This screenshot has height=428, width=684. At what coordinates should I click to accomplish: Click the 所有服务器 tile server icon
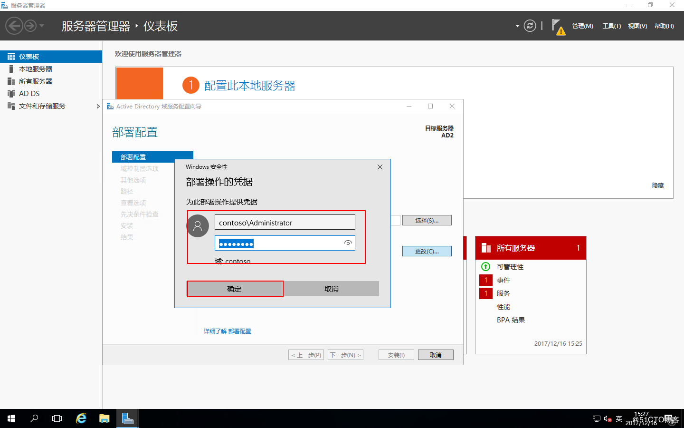click(x=486, y=248)
